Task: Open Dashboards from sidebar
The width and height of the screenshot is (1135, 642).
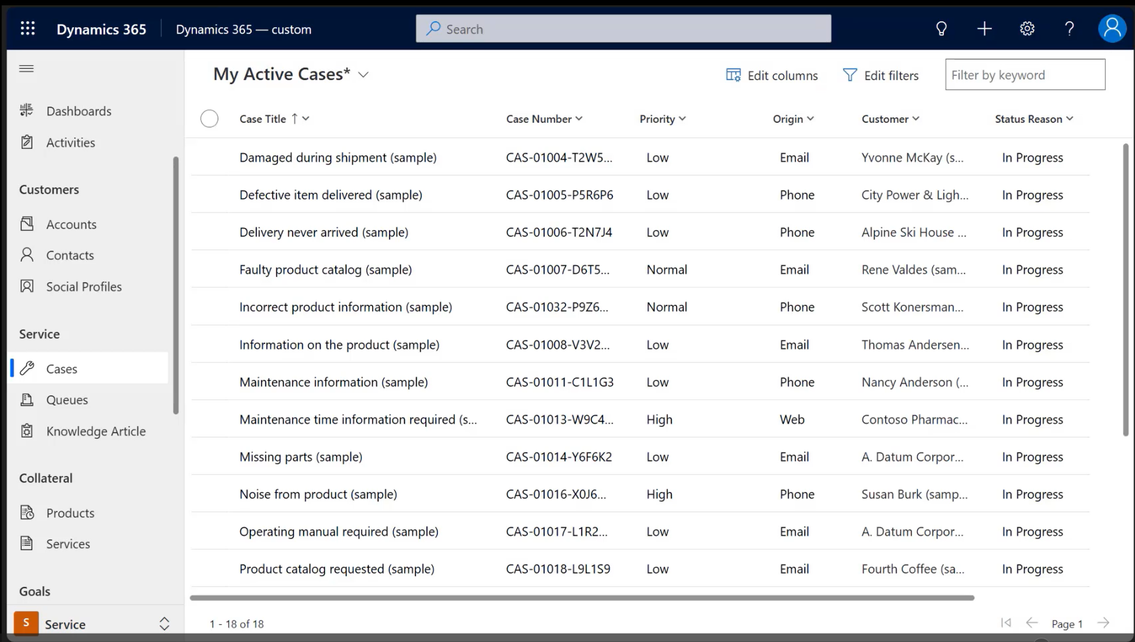Action: point(79,110)
